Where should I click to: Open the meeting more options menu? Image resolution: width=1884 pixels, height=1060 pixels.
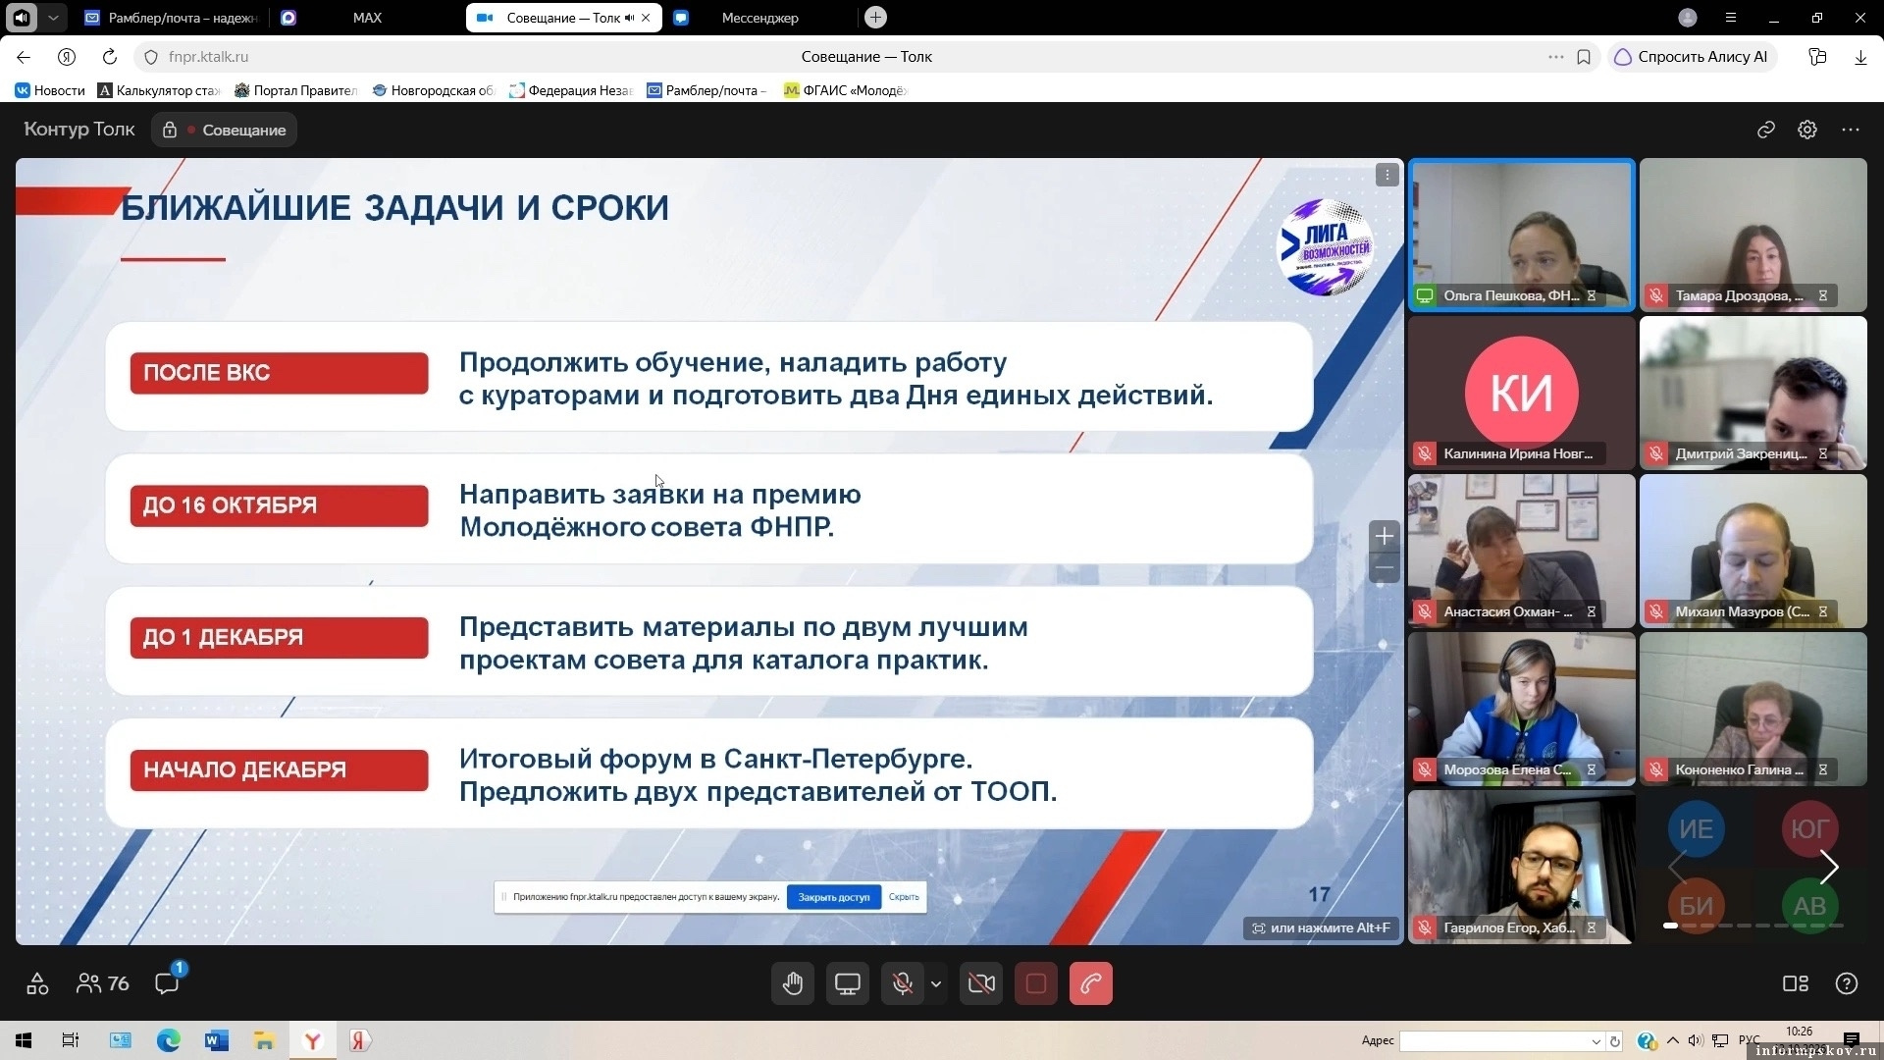click(1851, 130)
